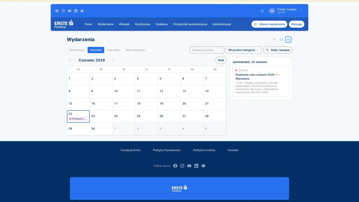Open the Powitanie L... event chip

click(78, 119)
